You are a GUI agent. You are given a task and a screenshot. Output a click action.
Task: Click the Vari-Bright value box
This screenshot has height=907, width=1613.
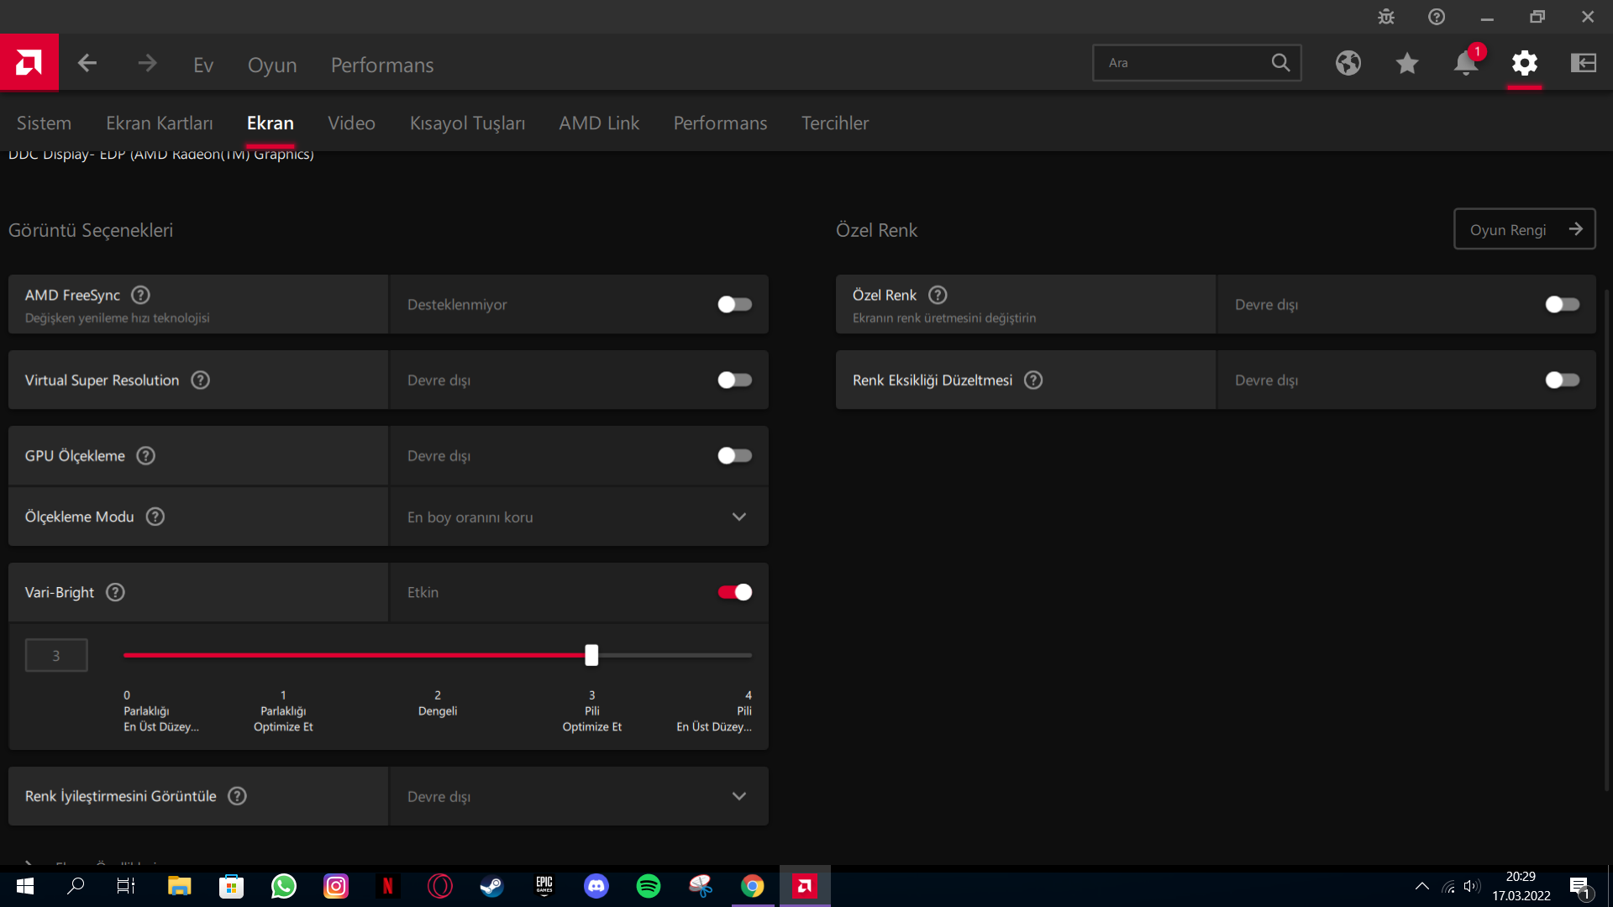click(x=56, y=655)
